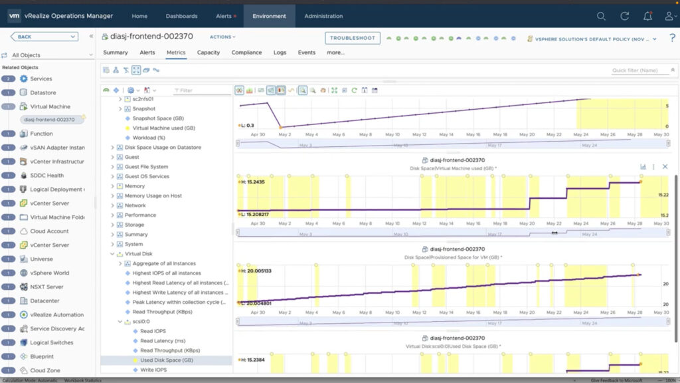
Task: Open the notifications bell
Action: click(647, 16)
